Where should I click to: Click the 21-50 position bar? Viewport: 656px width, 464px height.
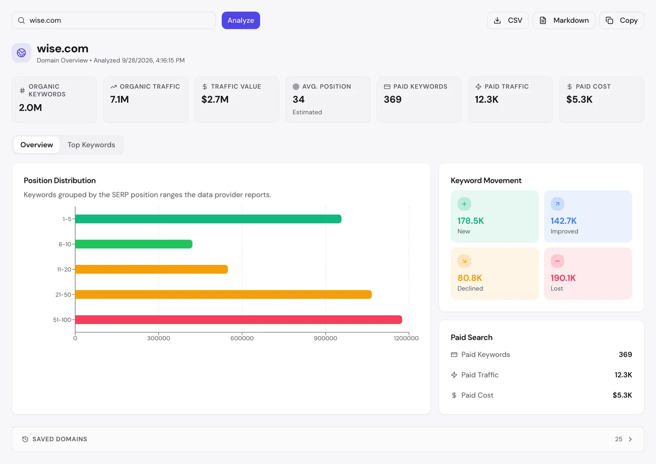coord(224,295)
